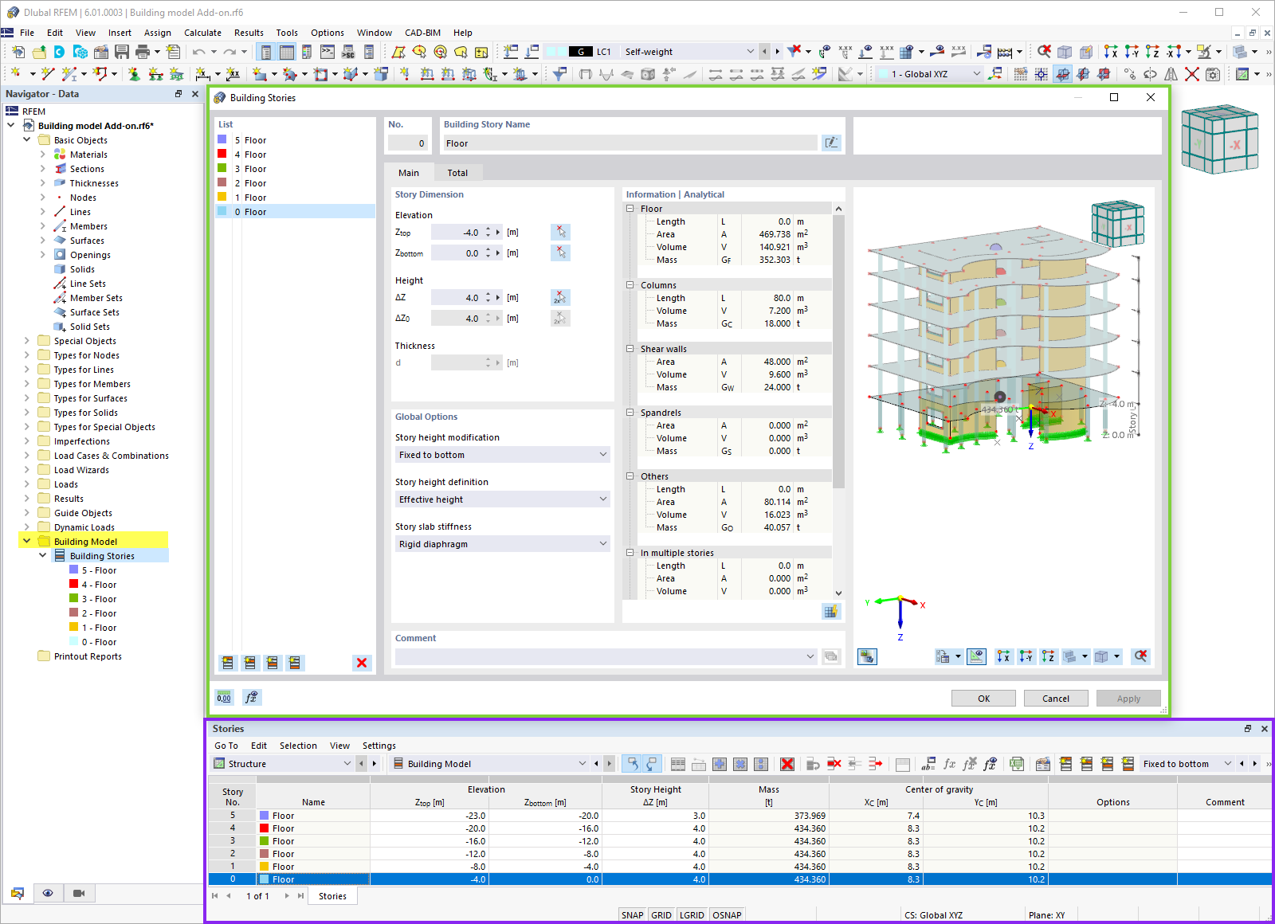Click the isometric view cube icon in Stories toolbar
The image size is (1275, 924).
[x=1102, y=657]
